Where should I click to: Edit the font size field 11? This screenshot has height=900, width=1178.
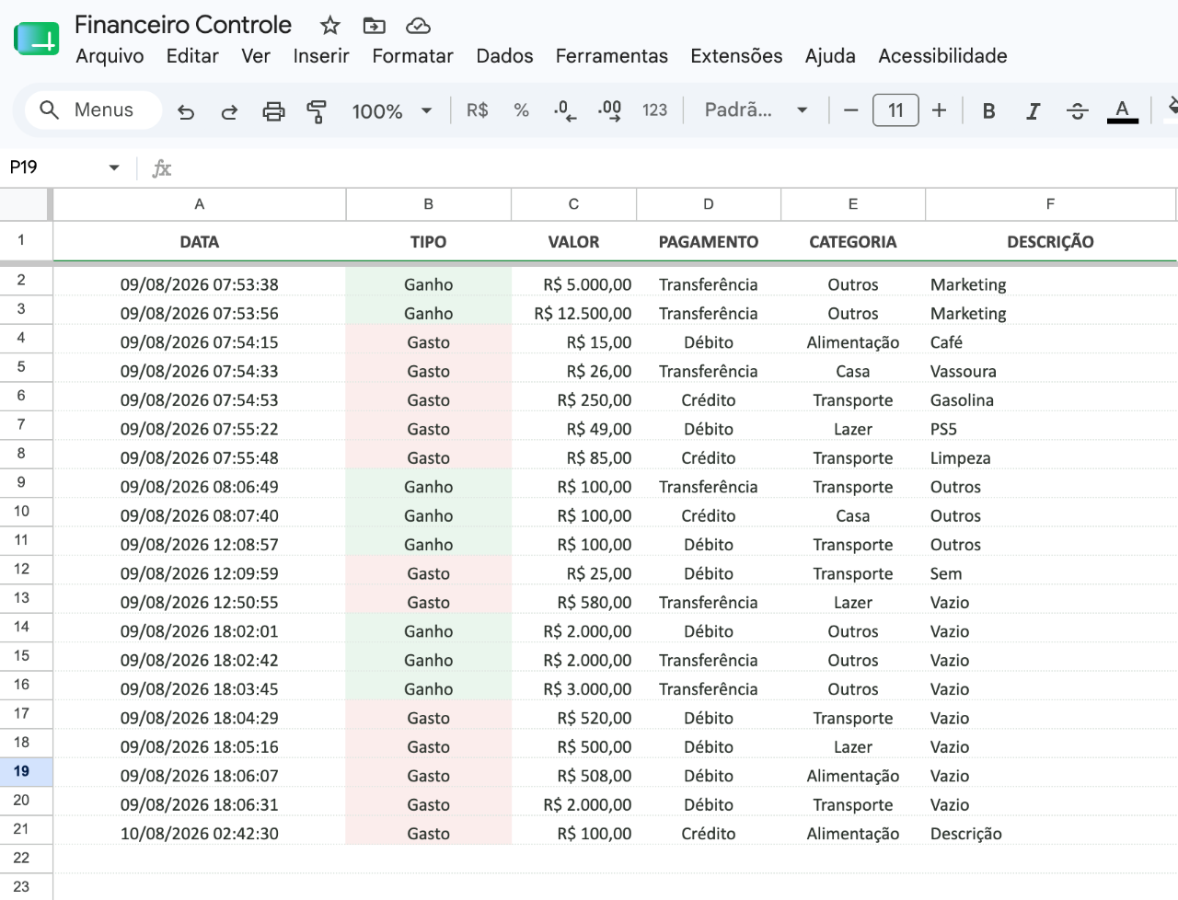coord(895,110)
